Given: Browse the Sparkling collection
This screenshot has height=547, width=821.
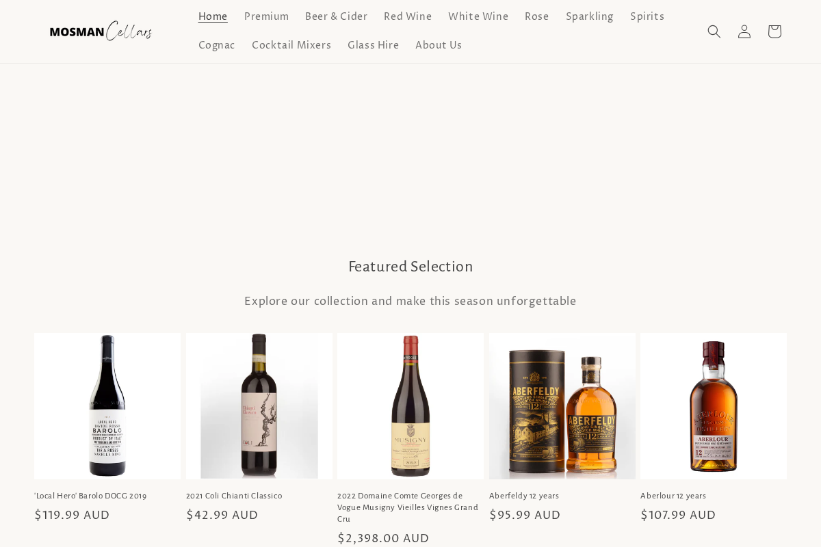Looking at the screenshot, I should pos(589,16).
